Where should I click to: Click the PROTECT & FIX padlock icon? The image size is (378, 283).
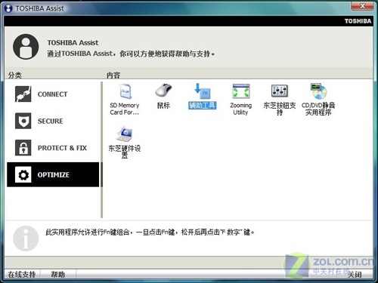point(23,148)
